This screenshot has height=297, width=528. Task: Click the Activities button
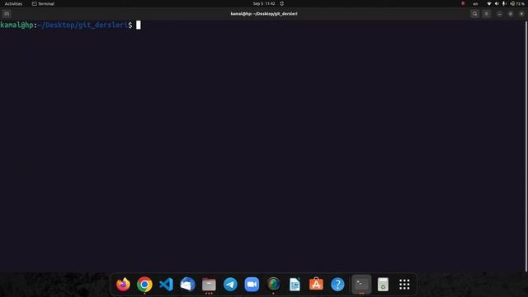tap(13, 3)
